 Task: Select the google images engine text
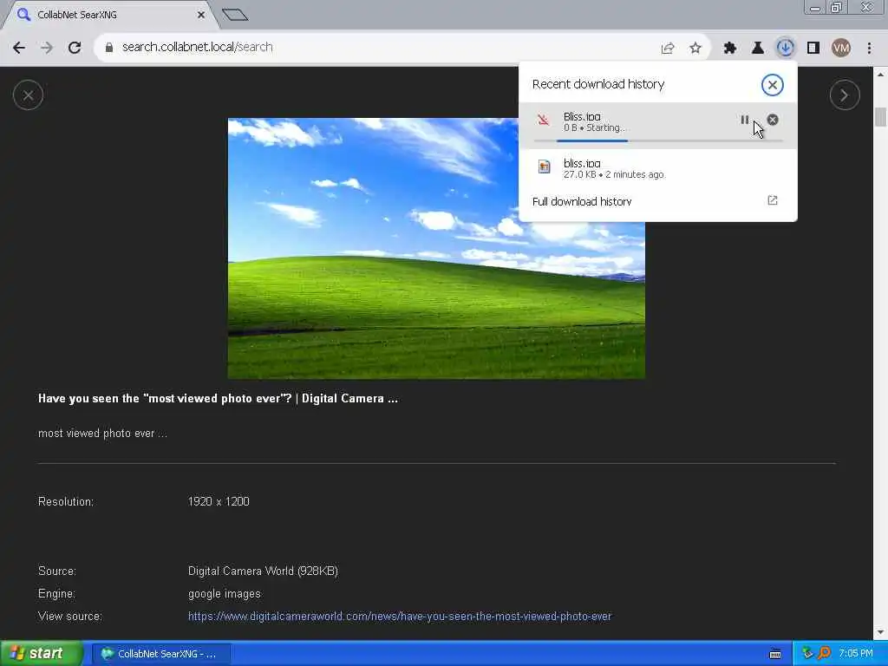click(x=225, y=593)
